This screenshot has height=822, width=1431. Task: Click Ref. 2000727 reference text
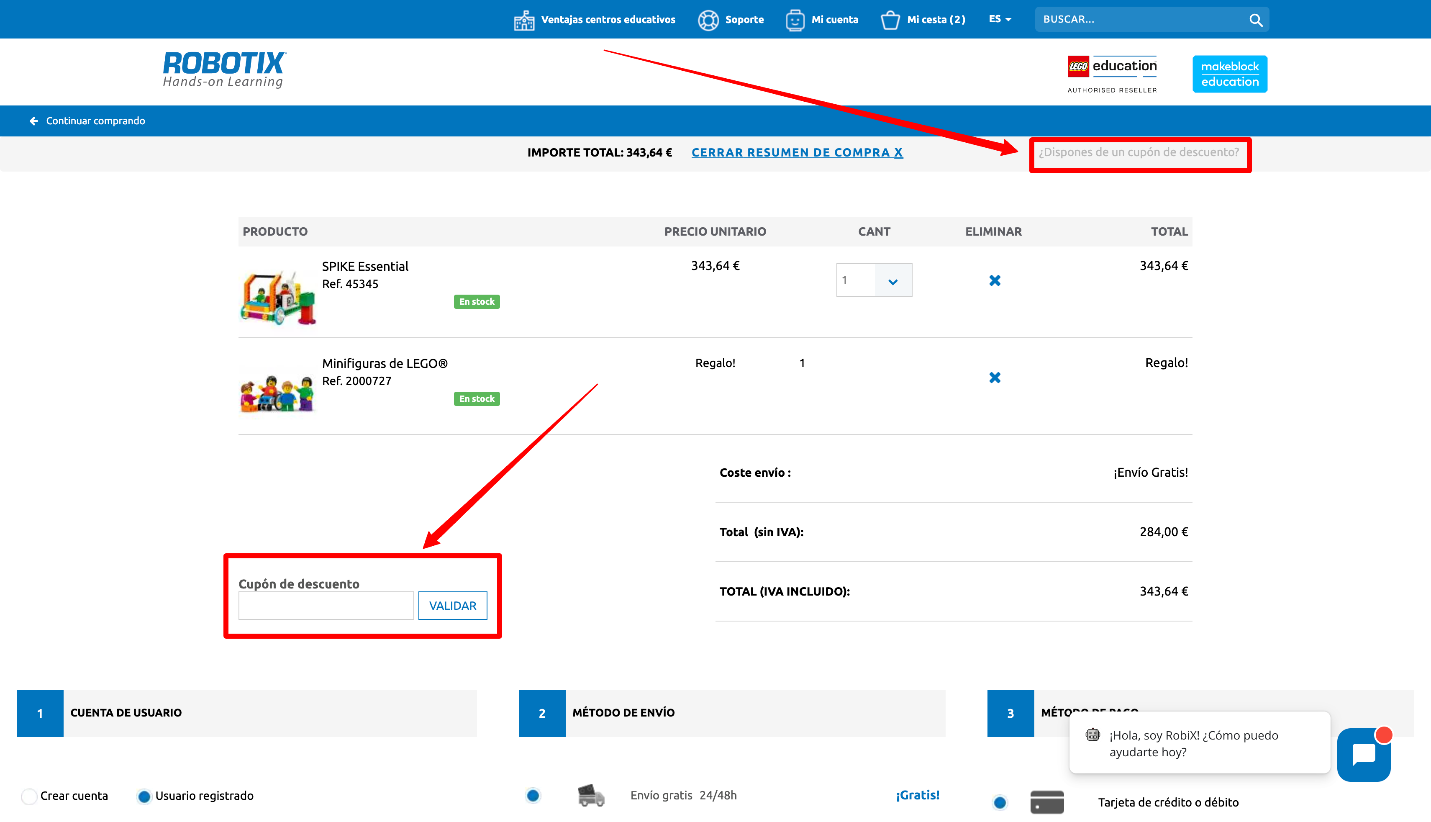click(356, 381)
